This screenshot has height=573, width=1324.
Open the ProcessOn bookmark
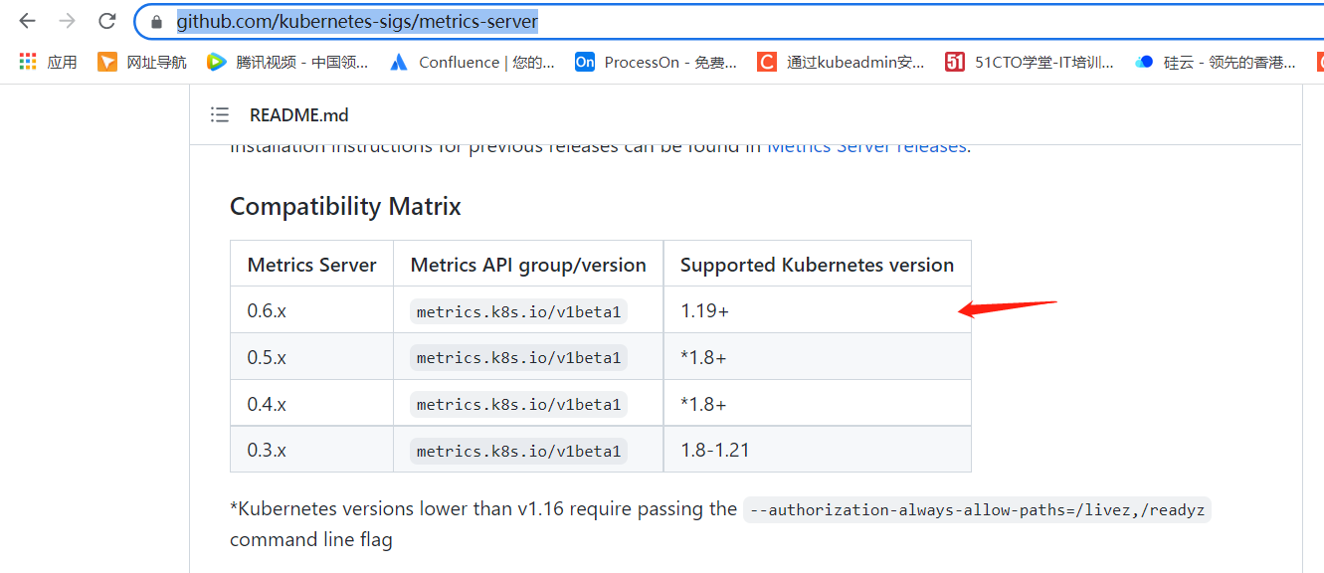coord(656,62)
